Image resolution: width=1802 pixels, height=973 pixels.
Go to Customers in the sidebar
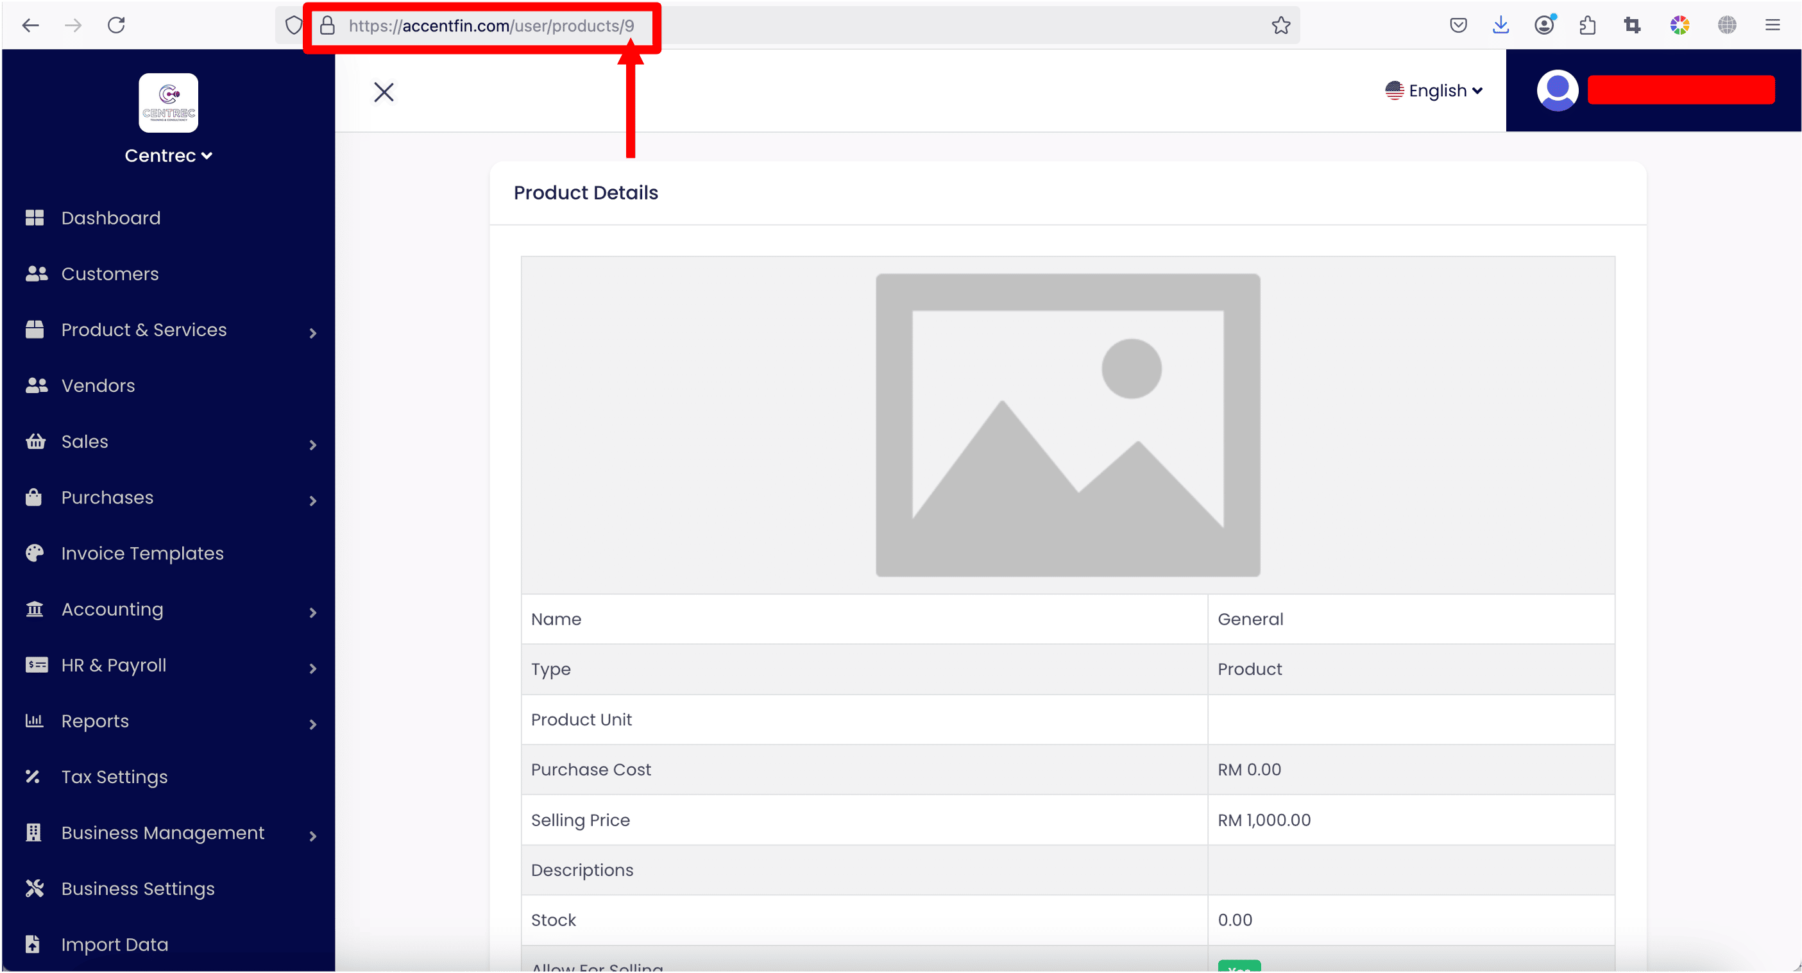click(110, 273)
